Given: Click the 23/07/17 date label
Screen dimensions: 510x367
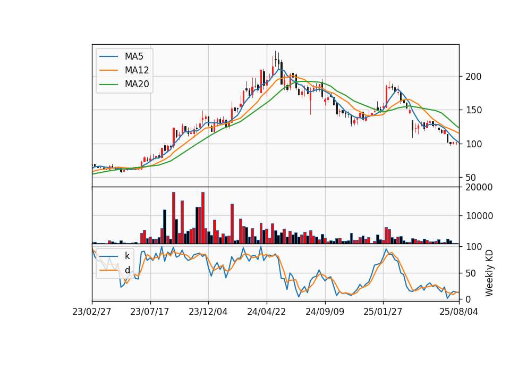Looking at the screenshot, I should 150,312.
